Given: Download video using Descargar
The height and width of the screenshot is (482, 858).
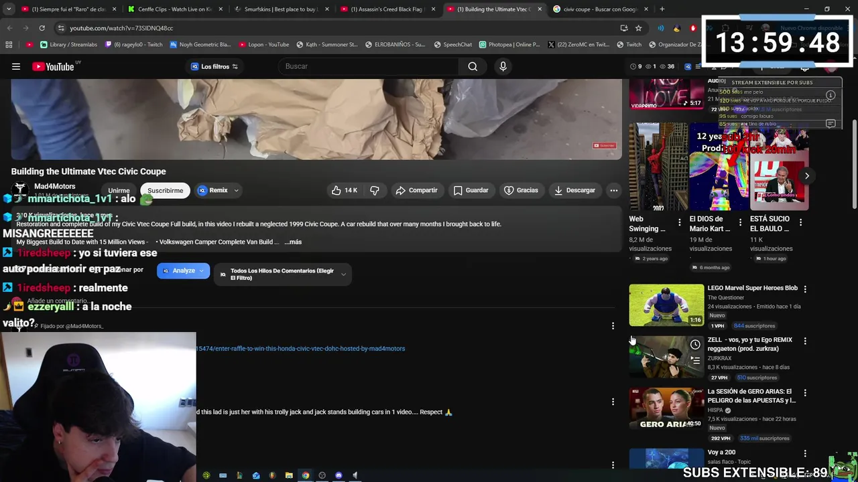Looking at the screenshot, I should (574, 190).
